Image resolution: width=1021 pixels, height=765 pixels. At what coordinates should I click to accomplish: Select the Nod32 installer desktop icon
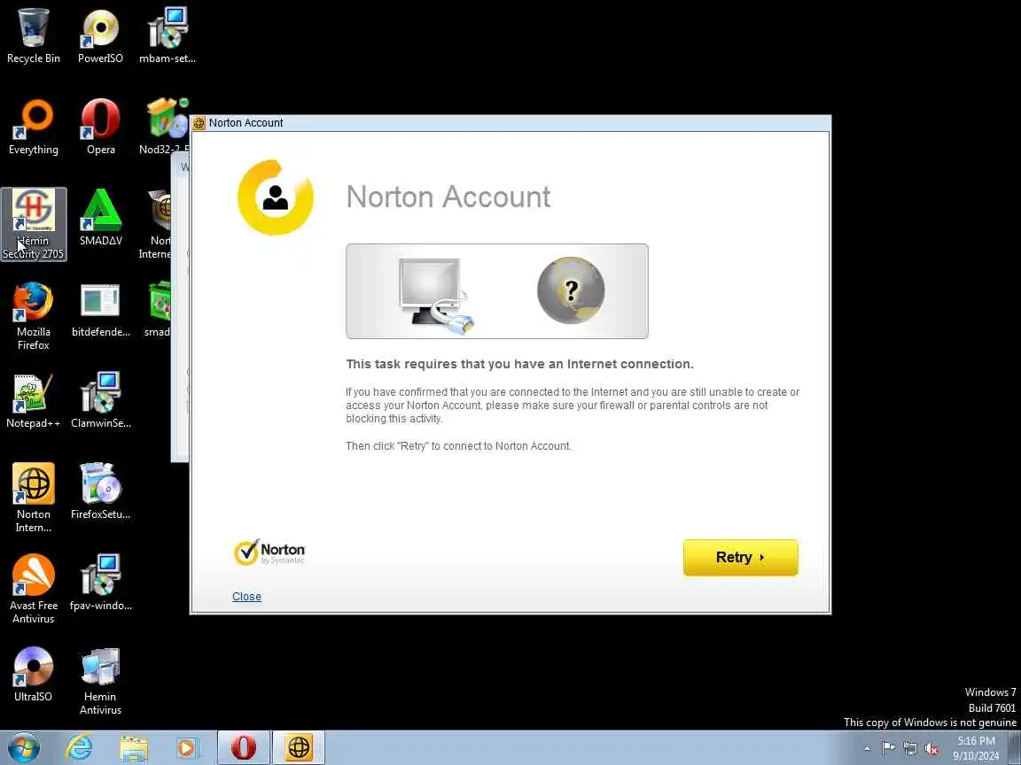pyautogui.click(x=165, y=127)
